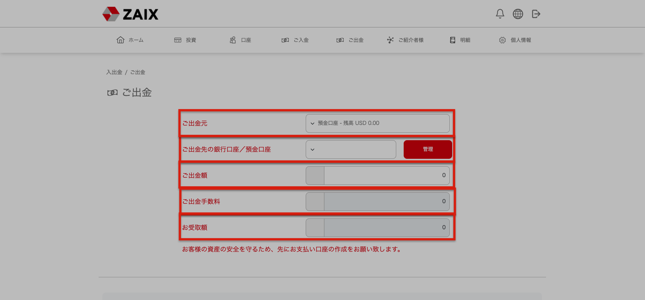Viewport: 645px width, 300px height.
Task: Click the 口座 accounts icon
Action: tap(233, 40)
